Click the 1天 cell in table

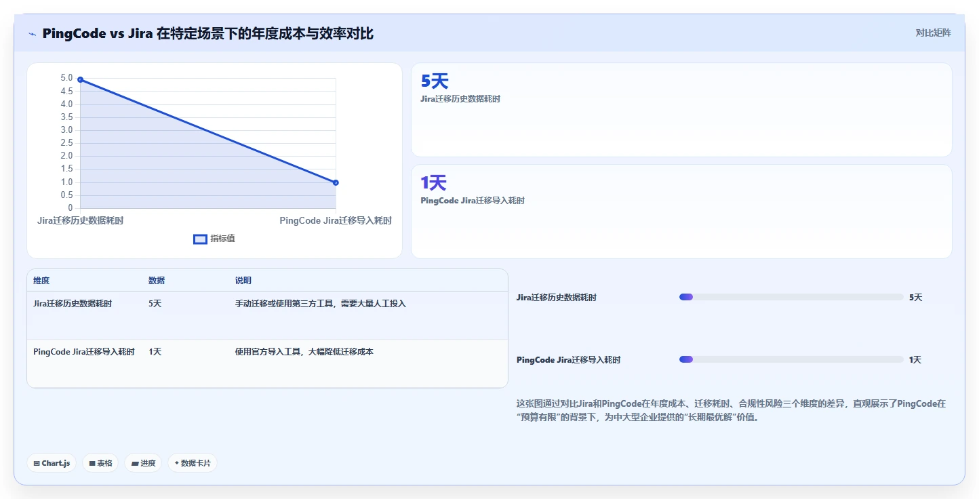pyautogui.click(x=155, y=352)
